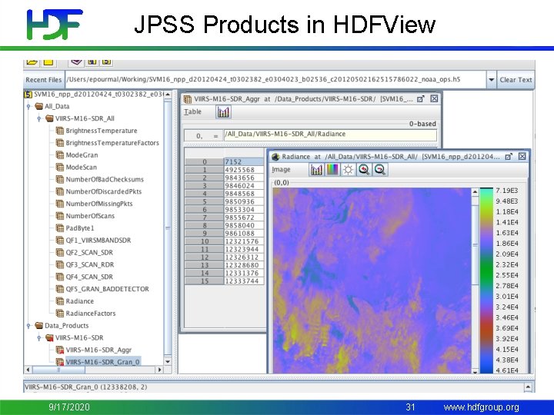Click the chart icon in the Table toolbar
The image size is (554, 415).
[223, 112]
